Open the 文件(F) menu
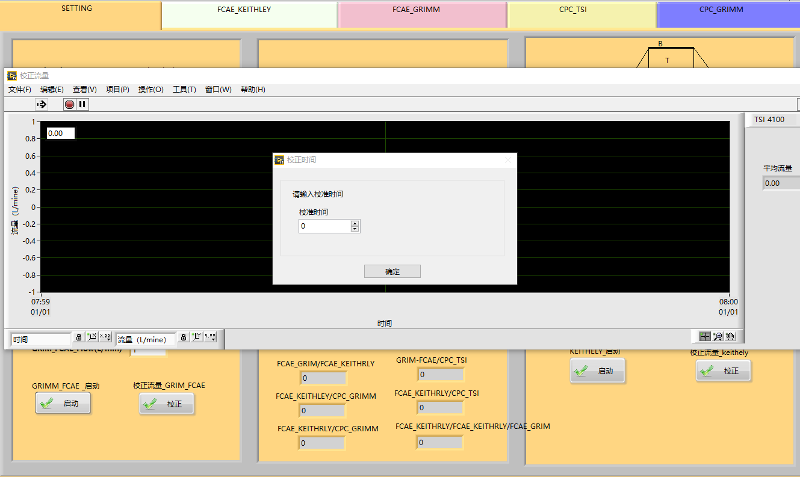800x477 pixels. [20, 90]
